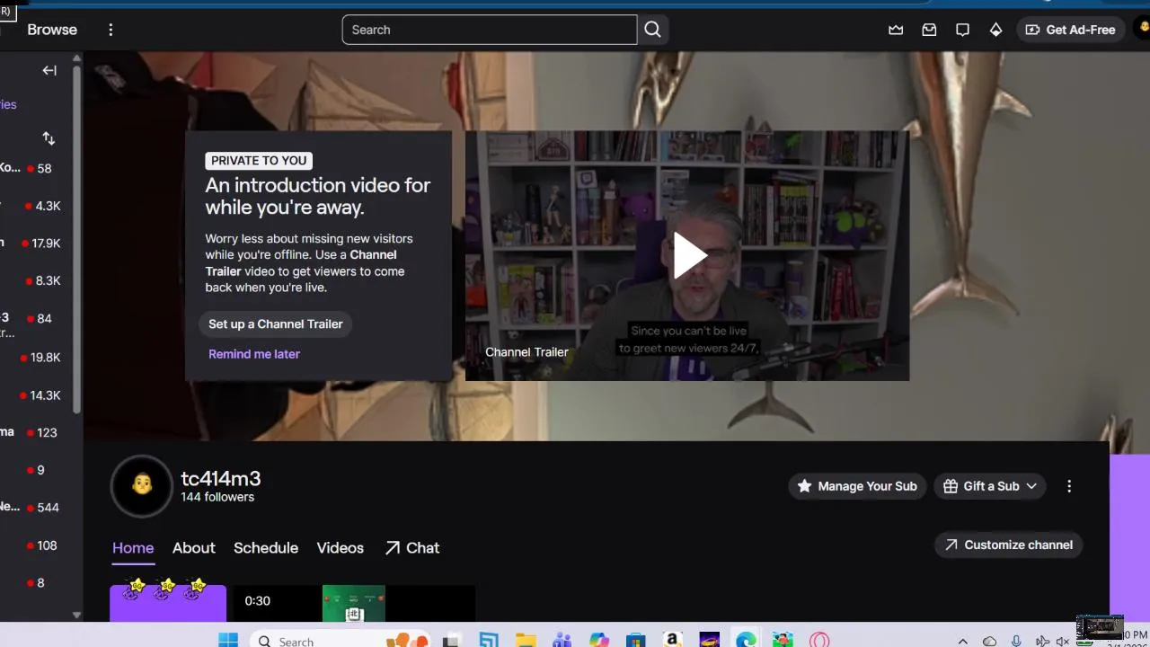This screenshot has height=647, width=1150.
Task: Click the sidebar scrollbar up arrow
Action: 76,58
